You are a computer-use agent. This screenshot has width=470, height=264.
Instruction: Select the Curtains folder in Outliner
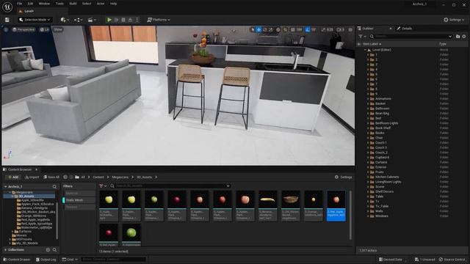pyautogui.click(x=380, y=162)
